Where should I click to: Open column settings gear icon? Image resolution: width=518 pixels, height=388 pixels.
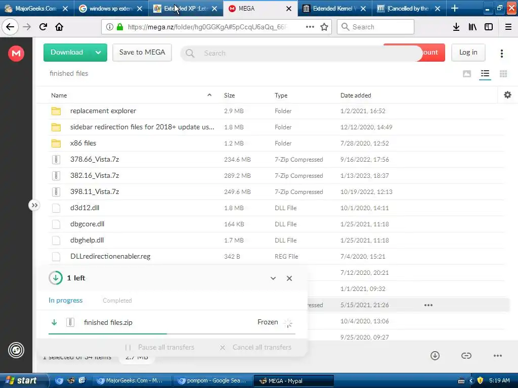click(507, 95)
